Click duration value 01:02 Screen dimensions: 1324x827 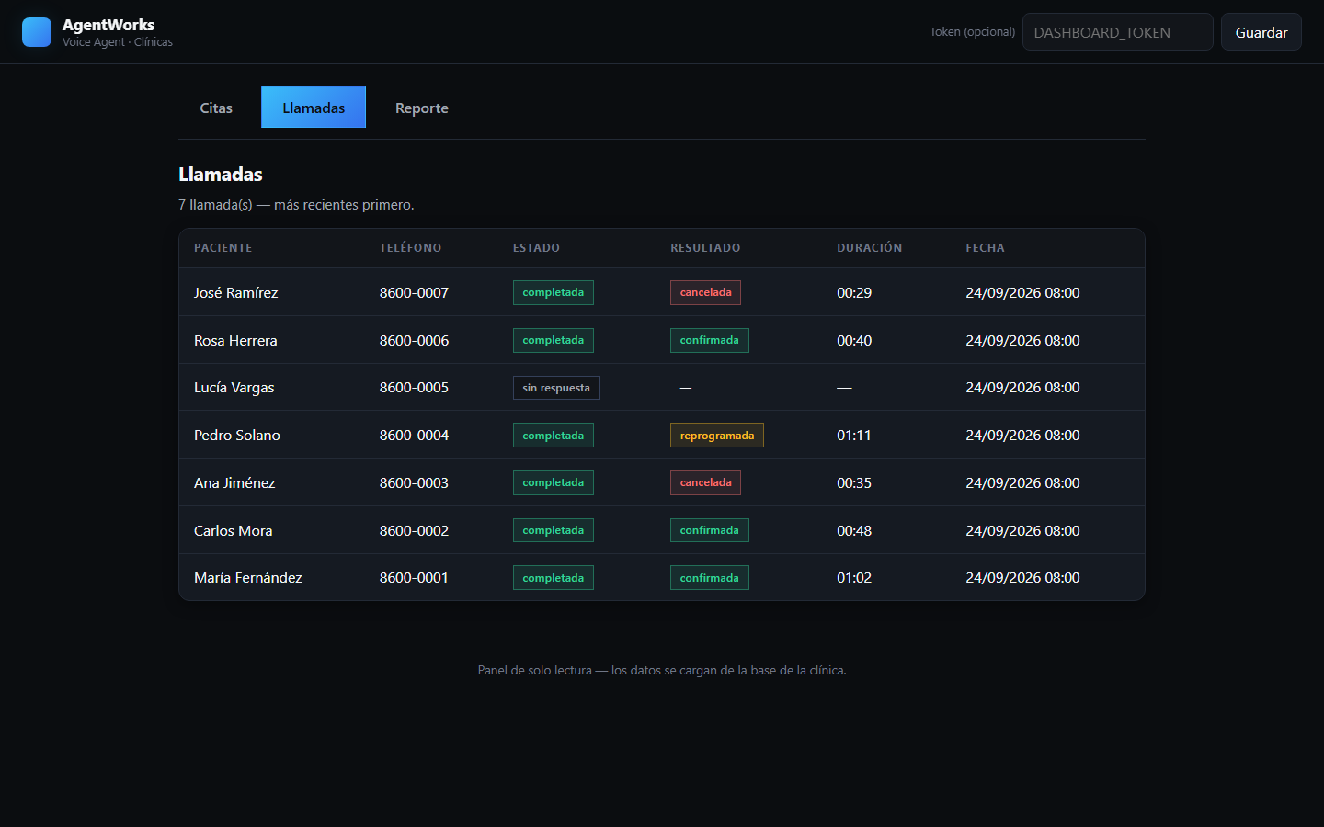click(854, 577)
